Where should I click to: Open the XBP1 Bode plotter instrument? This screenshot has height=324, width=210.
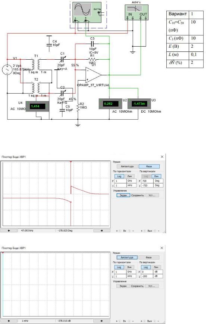coord(137,12)
